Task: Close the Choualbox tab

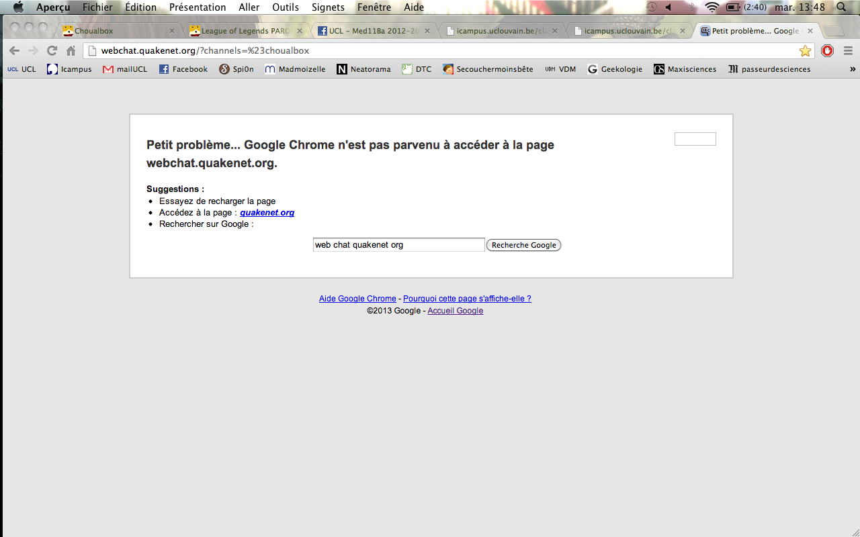Action: (172, 31)
